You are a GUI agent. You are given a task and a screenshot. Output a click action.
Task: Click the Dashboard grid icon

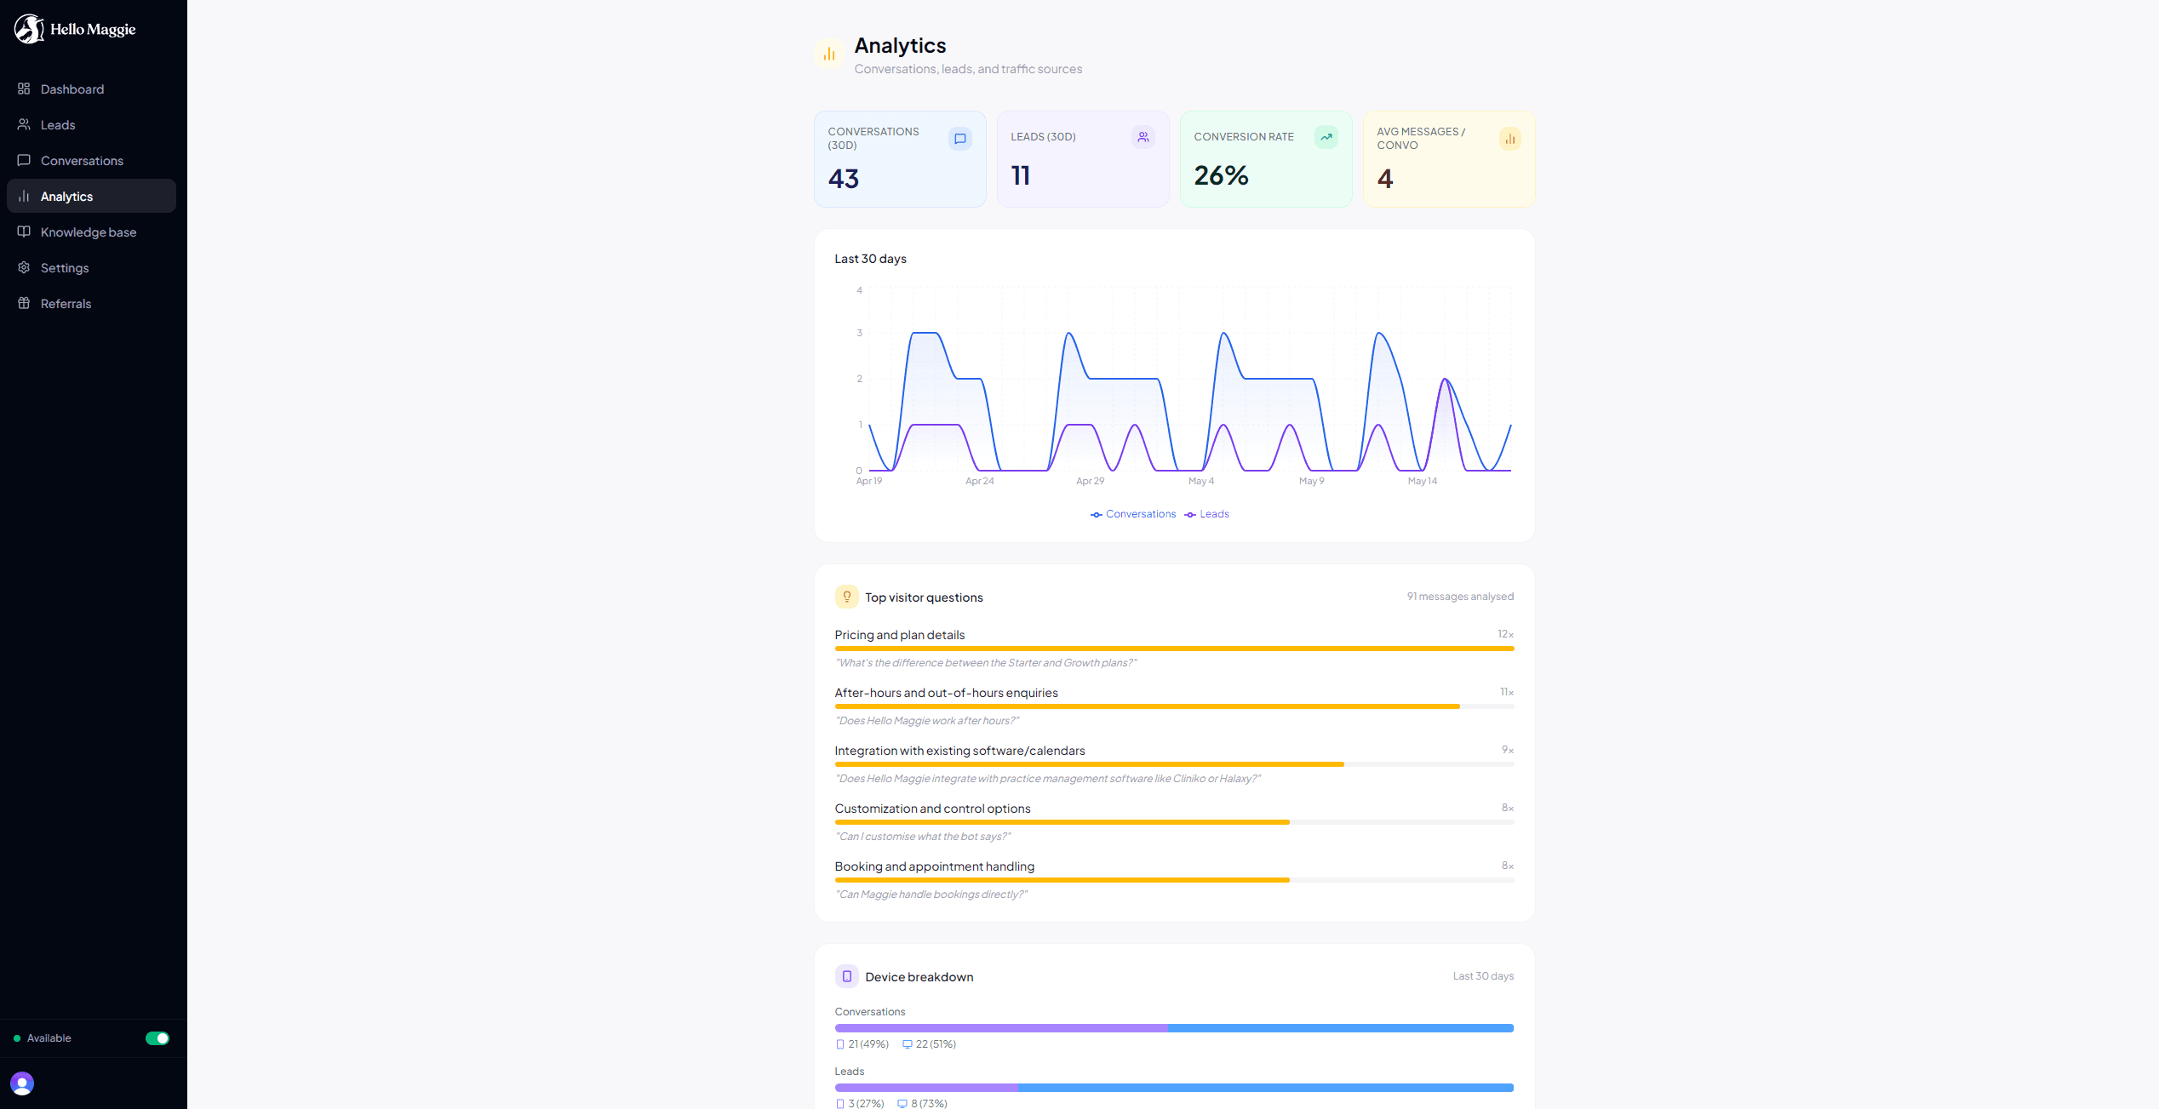pos(24,89)
